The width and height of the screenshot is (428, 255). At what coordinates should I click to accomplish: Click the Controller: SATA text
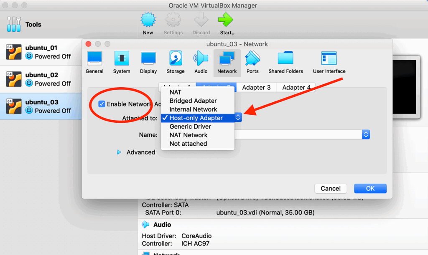165,205
